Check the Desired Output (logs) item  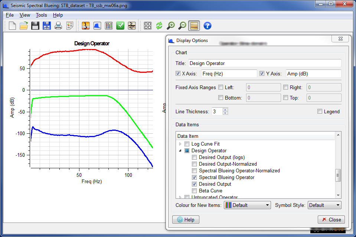[194, 157]
